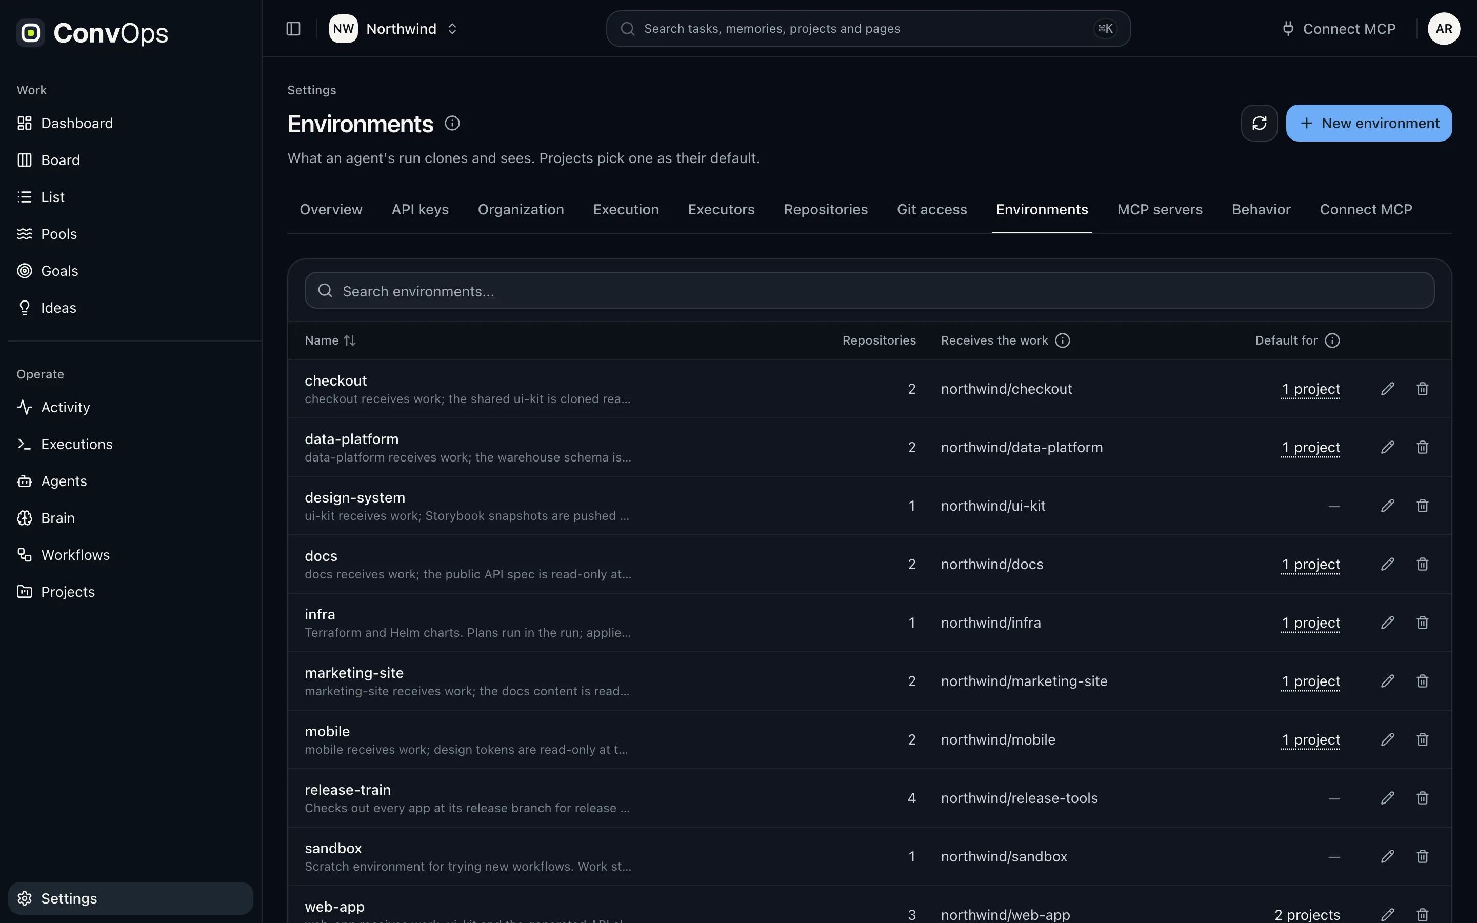Open the AR user avatar
This screenshot has width=1477, height=923.
tap(1444, 29)
